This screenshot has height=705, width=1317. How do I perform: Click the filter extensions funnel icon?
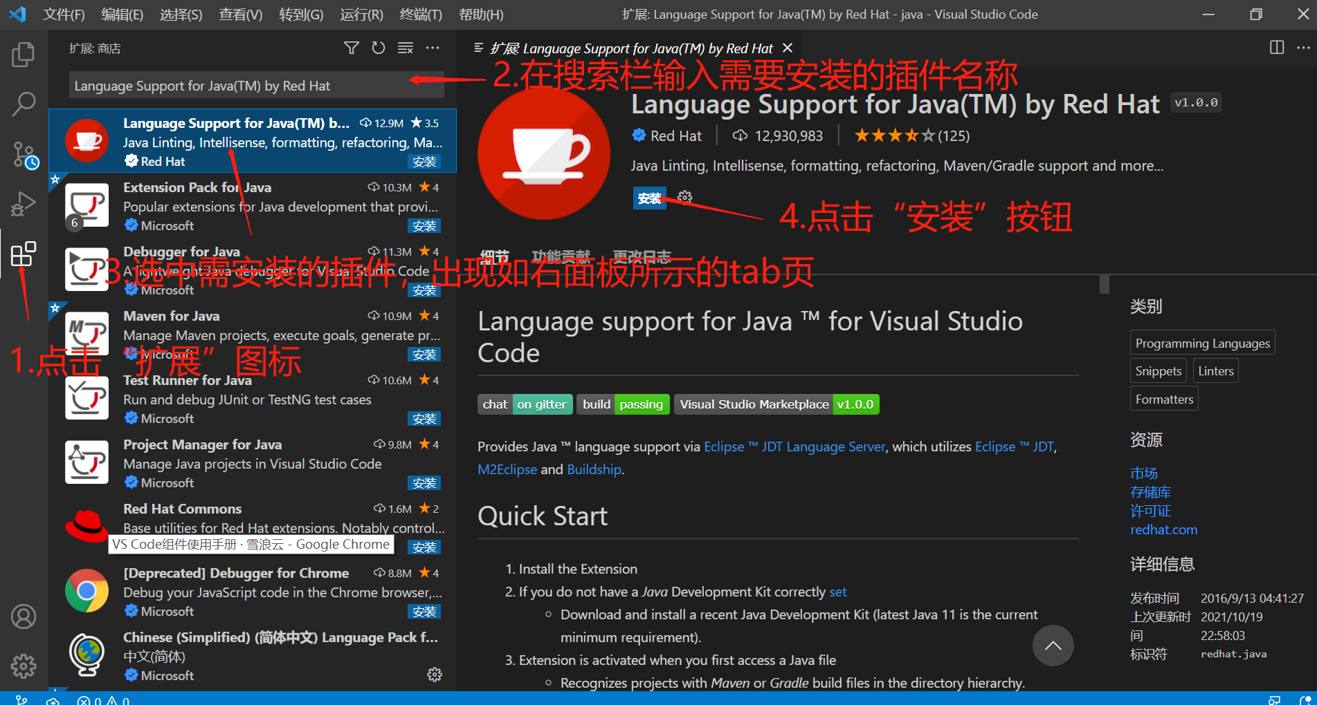coord(352,48)
